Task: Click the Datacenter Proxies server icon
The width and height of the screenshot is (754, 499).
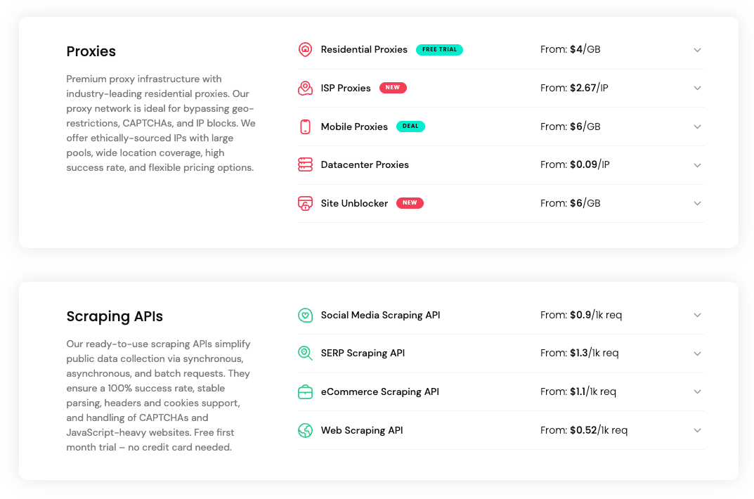Action: (305, 164)
